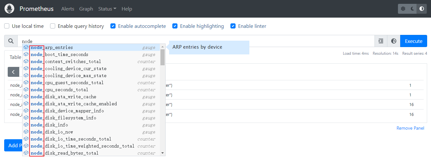Click the Execute button
Viewport: 431px width, 161px height.
pyautogui.click(x=414, y=41)
